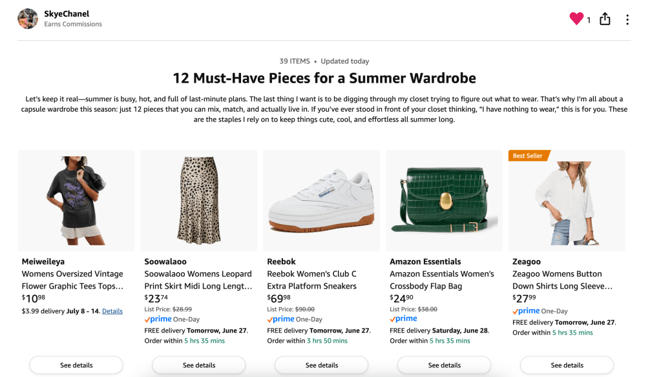661x377 pixels.
Task: Open the share icon
Action: point(604,19)
